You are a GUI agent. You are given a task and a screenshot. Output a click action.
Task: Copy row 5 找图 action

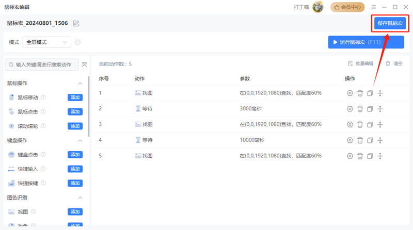click(x=370, y=156)
